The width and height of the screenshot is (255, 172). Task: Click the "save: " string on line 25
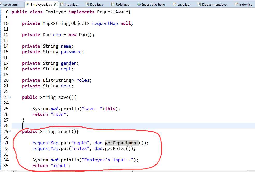(x=92, y=109)
